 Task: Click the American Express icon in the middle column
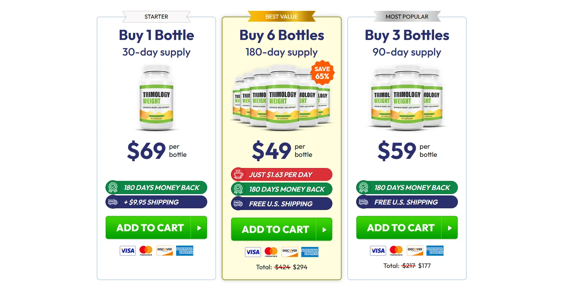coord(309,252)
